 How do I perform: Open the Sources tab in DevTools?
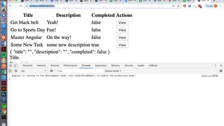[55, 65]
